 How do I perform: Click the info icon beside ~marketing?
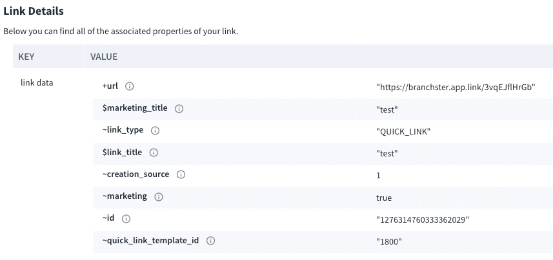(159, 196)
